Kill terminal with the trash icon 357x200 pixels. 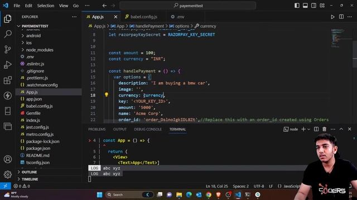[324, 129]
